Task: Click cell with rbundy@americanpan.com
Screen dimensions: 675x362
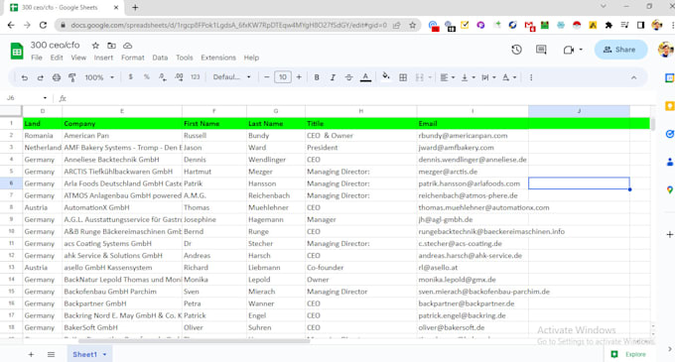Action: (x=472, y=136)
